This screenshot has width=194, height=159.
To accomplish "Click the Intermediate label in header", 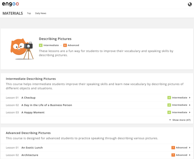I will coord(51,45).
